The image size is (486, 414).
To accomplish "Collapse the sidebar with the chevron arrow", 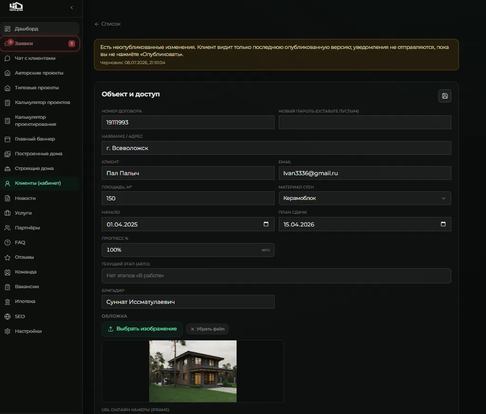I will click(x=72, y=8).
